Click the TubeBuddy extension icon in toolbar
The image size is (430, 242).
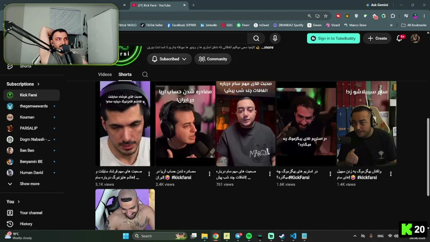(x=338, y=16)
